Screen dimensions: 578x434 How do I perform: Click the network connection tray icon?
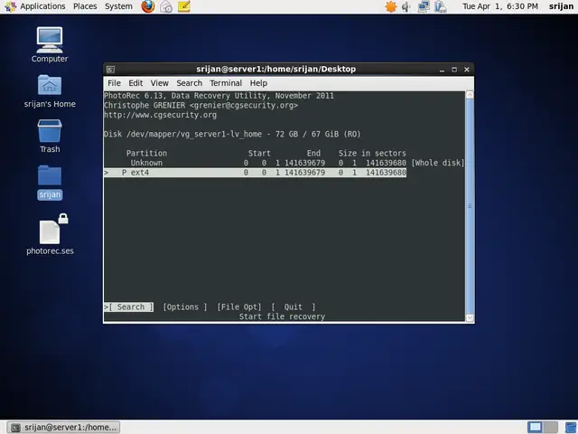click(424, 6)
